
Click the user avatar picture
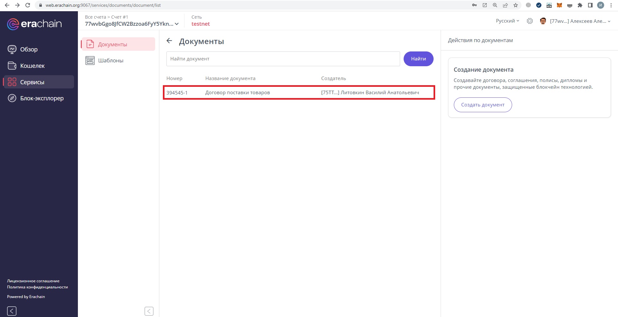(x=543, y=21)
